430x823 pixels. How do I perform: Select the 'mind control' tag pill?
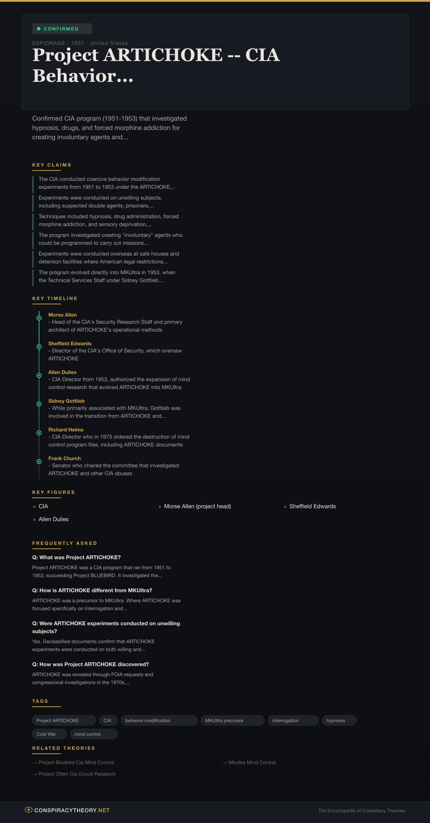[94, 734]
